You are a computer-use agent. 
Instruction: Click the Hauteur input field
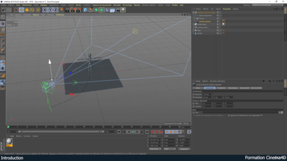(x=207, y=94)
